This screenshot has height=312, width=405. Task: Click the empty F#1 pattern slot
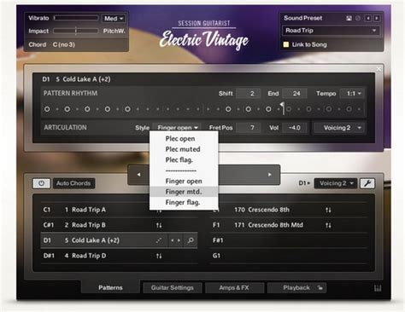[x=288, y=240]
